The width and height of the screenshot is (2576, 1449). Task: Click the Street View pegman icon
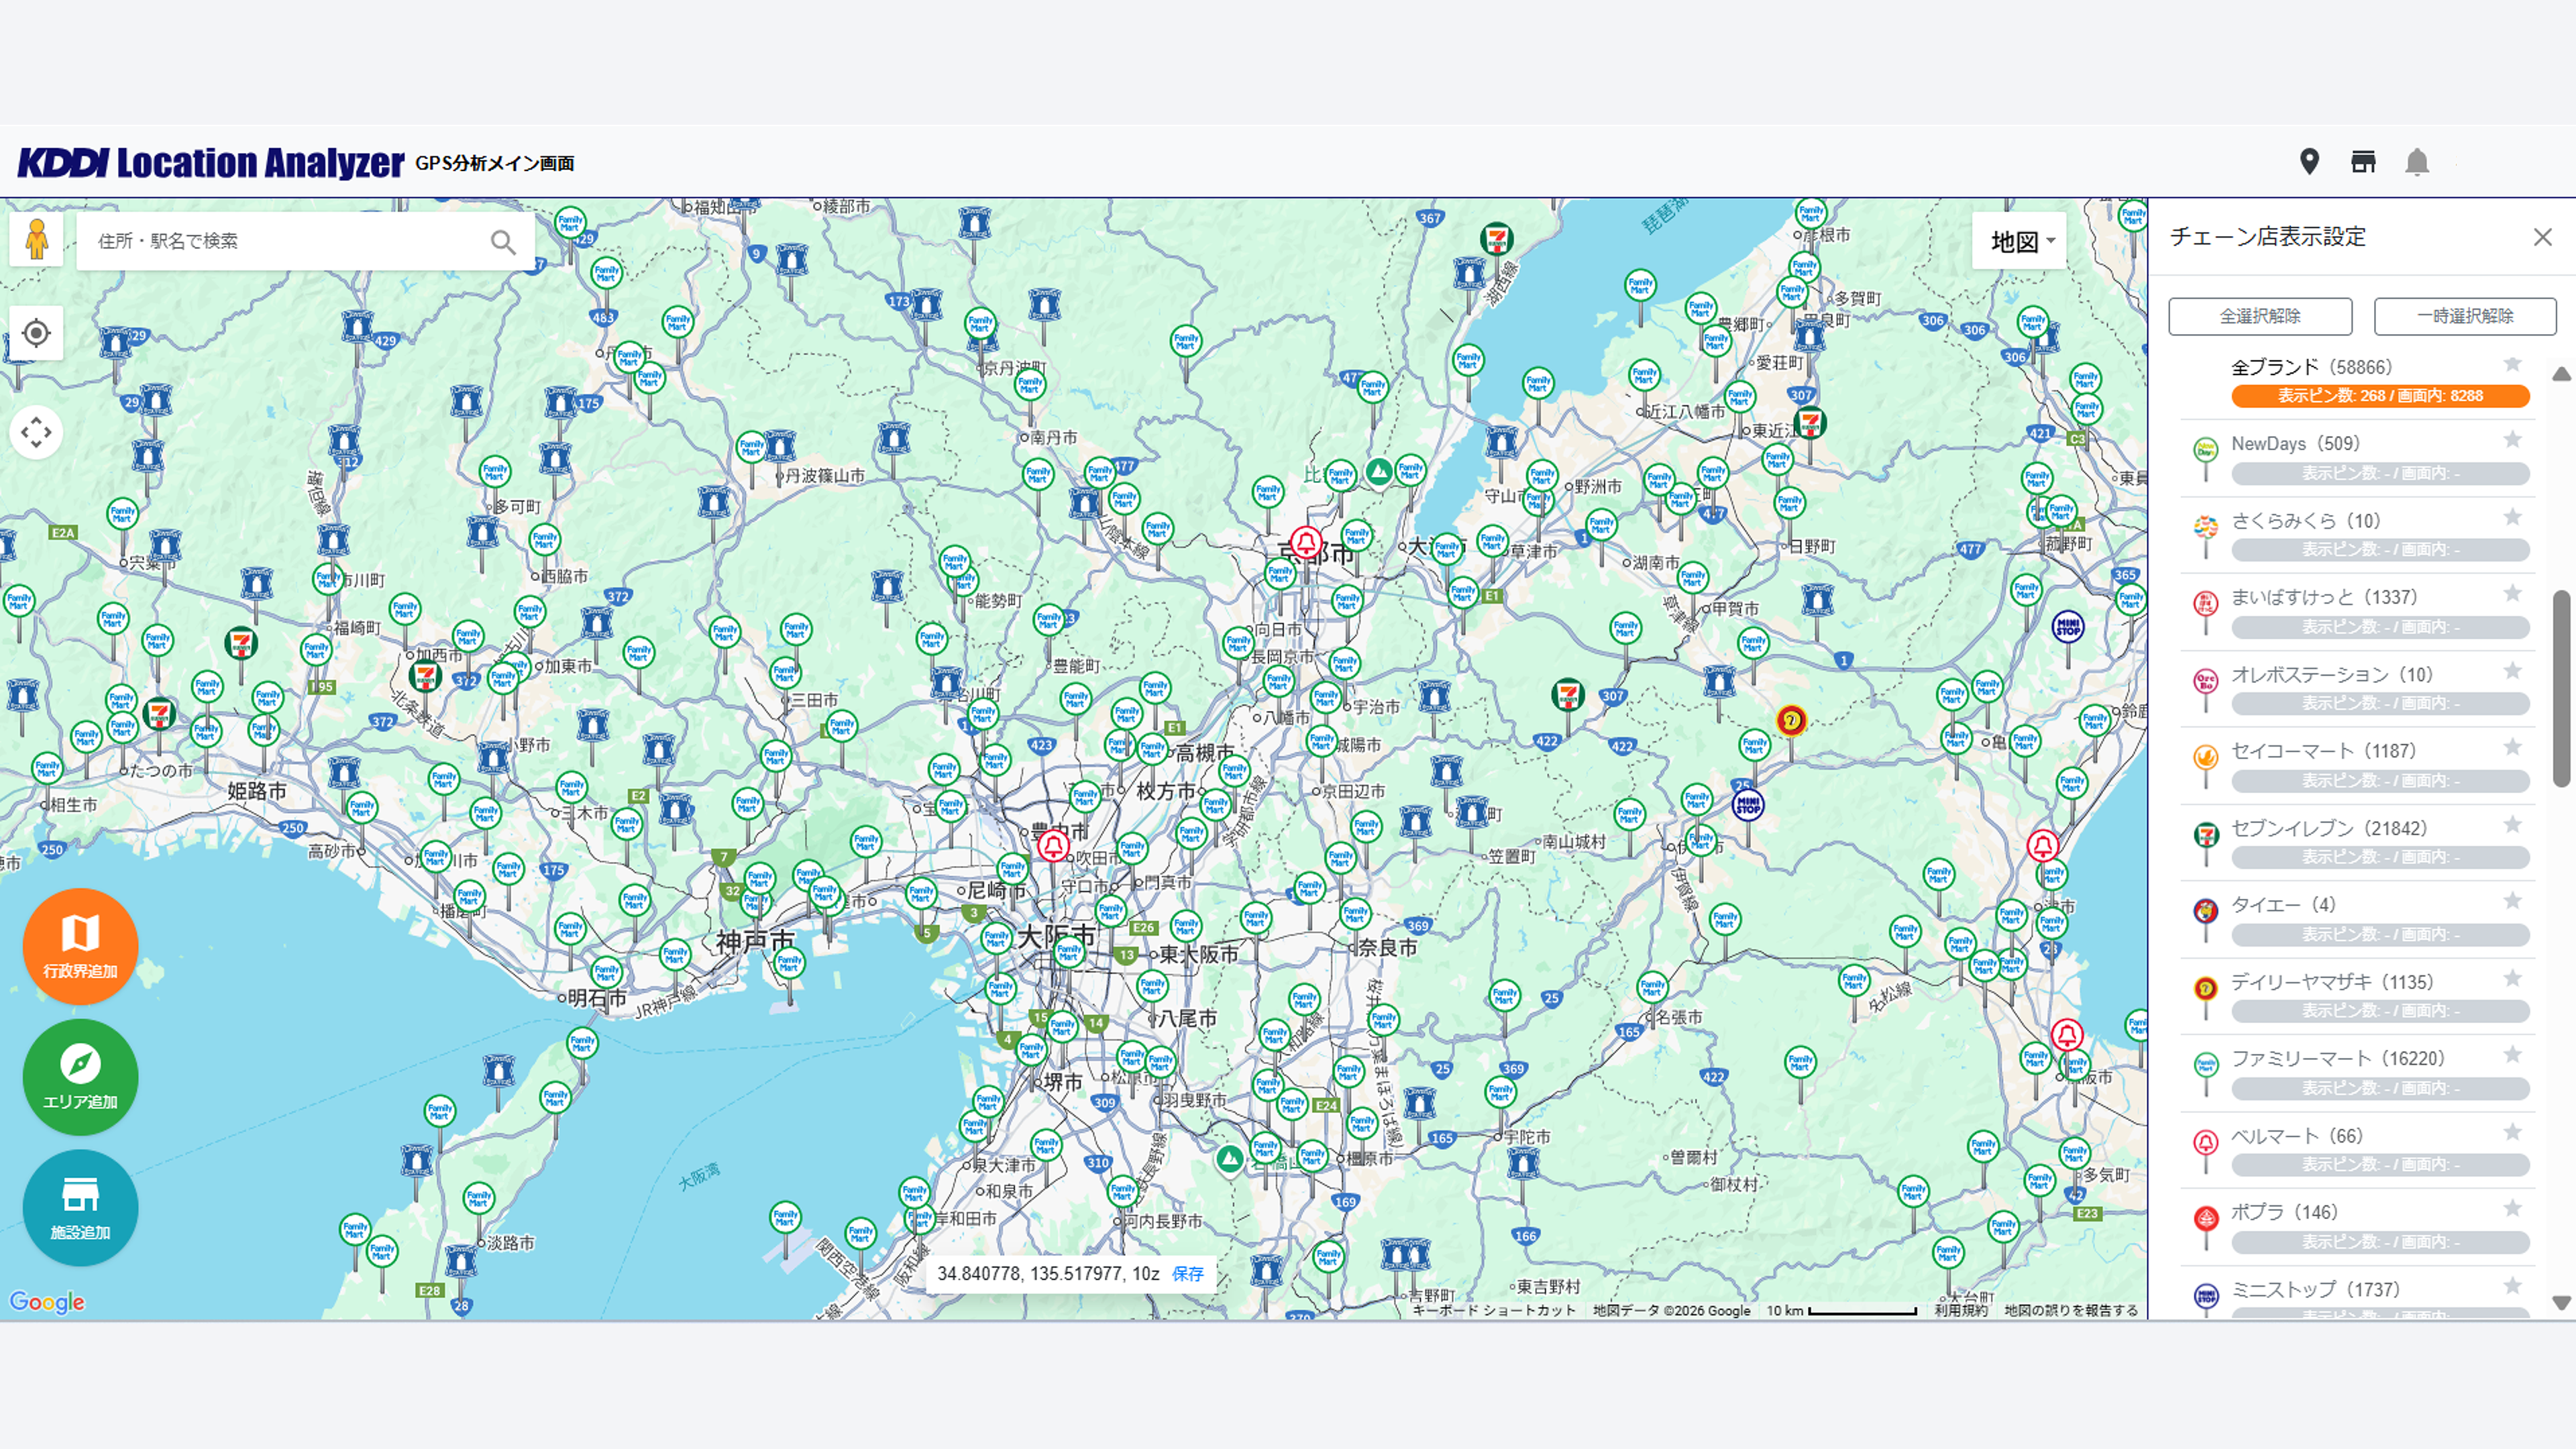[x=37, y=240]
